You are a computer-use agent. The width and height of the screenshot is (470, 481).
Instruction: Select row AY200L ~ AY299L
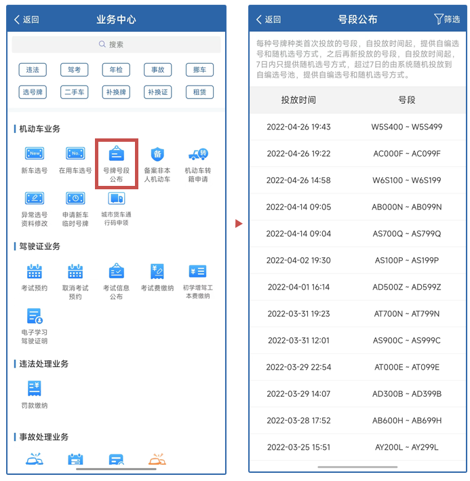coord(358,447)
